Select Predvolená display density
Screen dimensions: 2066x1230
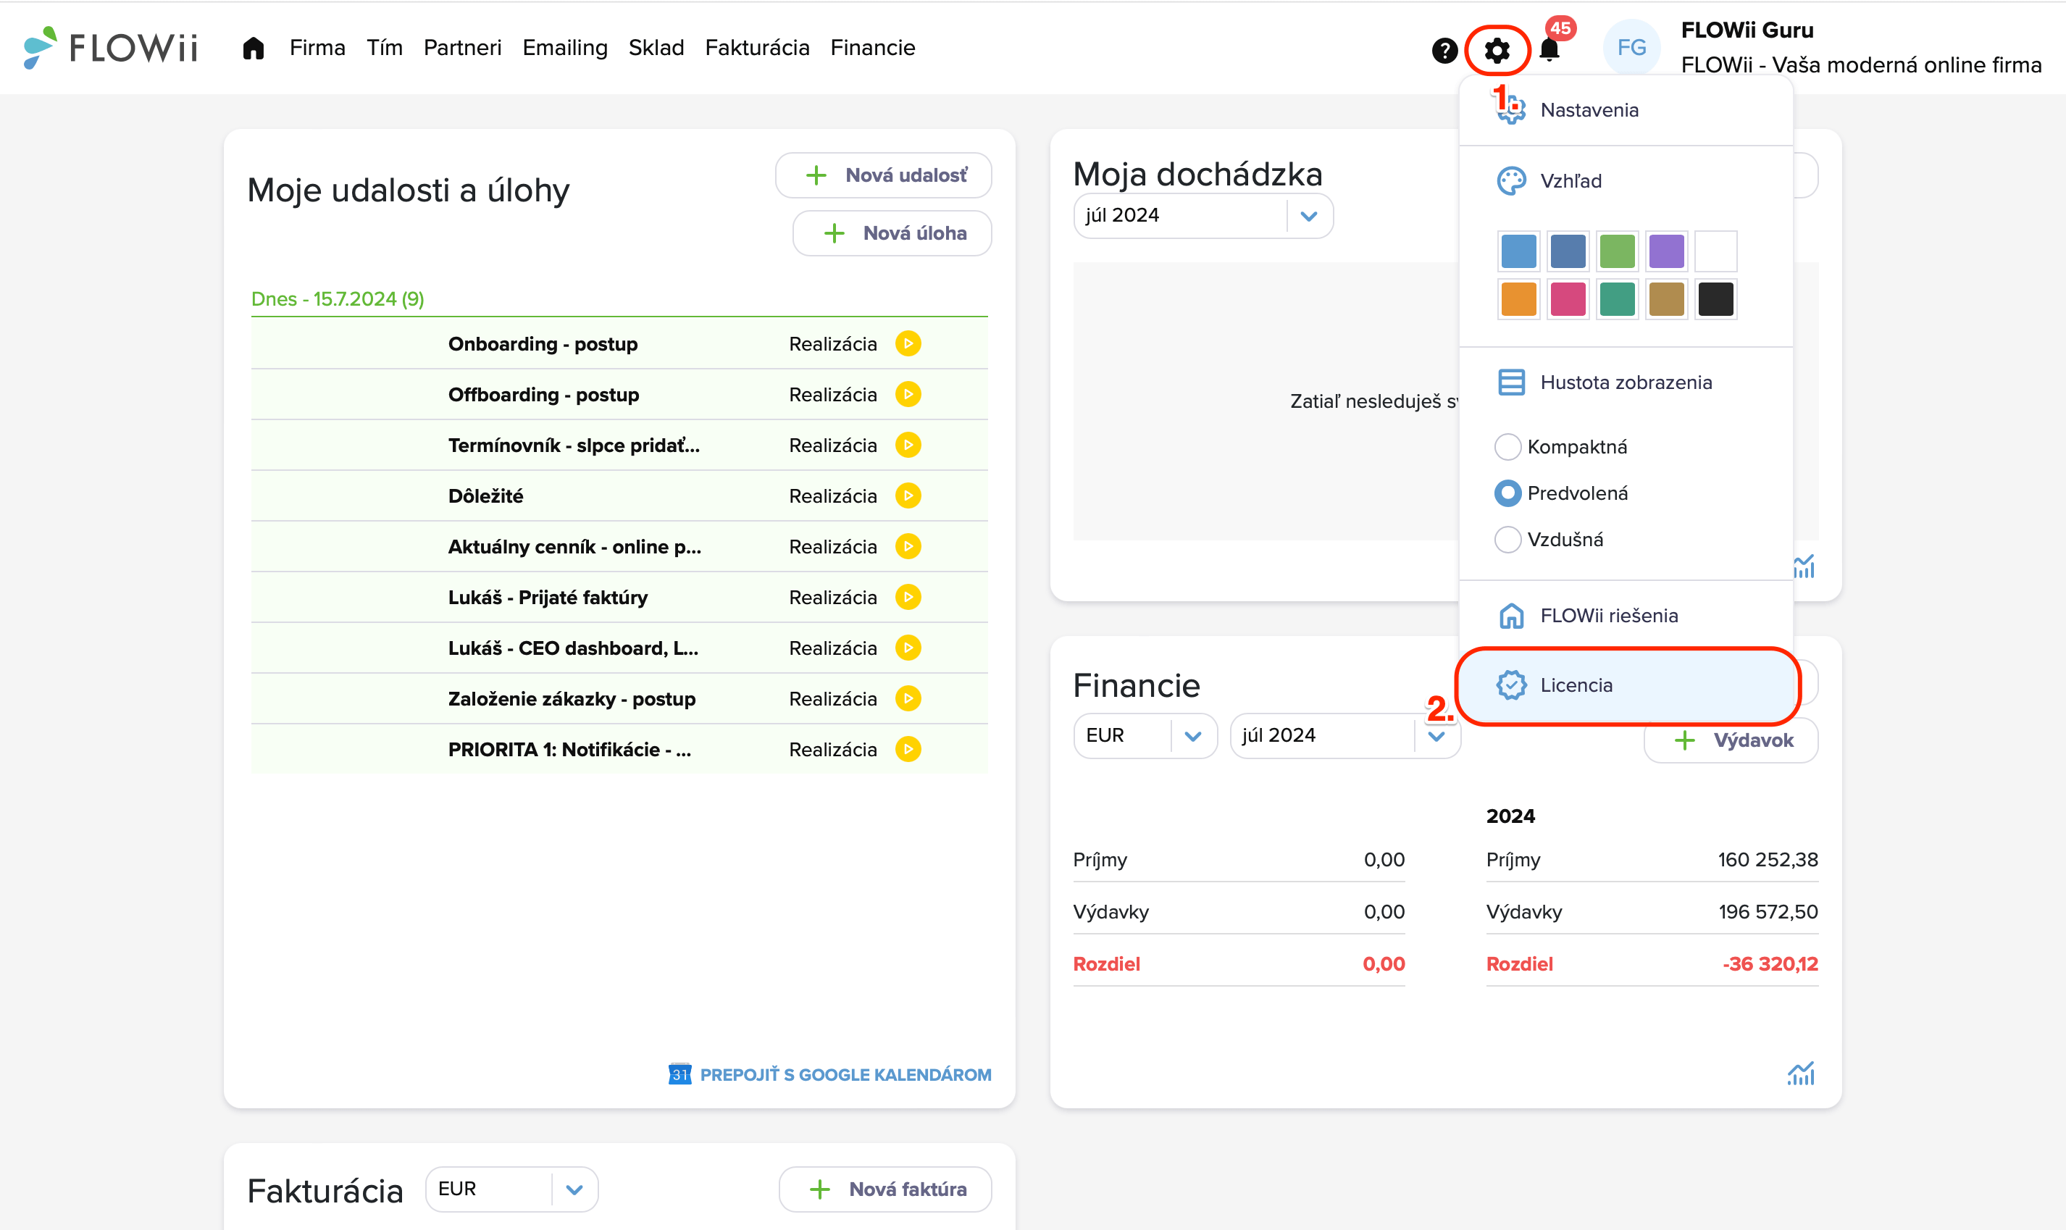(1507, 493)
